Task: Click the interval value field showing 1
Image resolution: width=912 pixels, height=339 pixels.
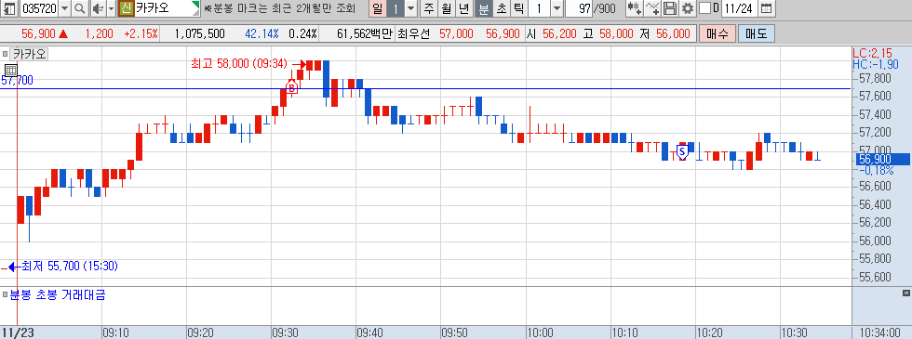Action: 539,8
